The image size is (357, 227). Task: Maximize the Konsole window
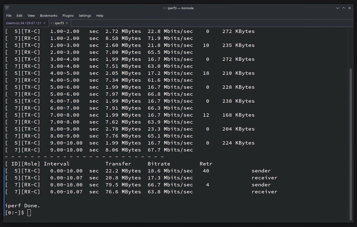pyautogui.click(x=344, y=8)
